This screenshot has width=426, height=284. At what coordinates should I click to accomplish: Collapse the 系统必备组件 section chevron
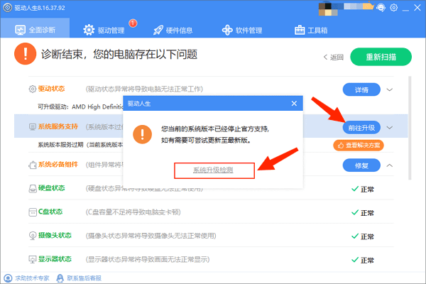(x=389, y=165)
